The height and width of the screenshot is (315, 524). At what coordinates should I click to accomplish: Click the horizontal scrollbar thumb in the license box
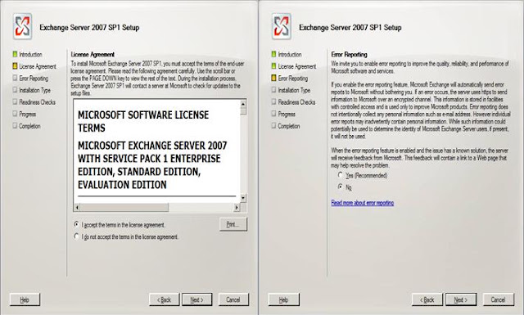[x=124, y=208]
